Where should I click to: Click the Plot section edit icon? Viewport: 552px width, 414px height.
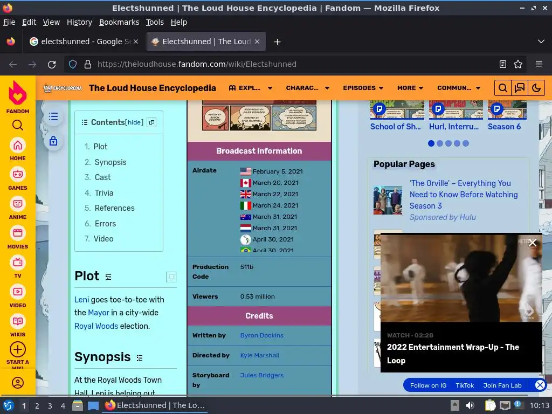171,277
